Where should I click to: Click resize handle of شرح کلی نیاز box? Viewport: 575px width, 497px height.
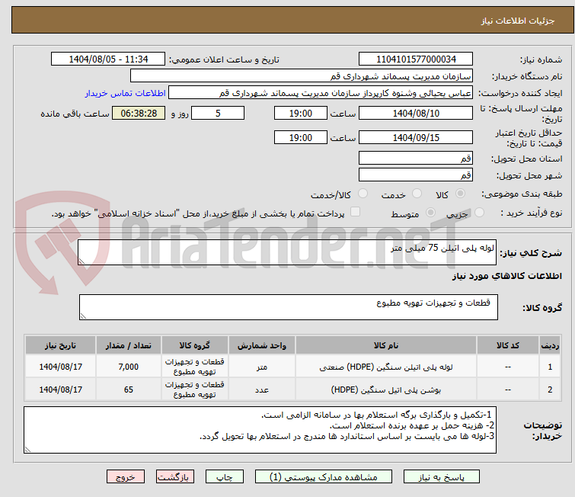pyautogui.click(x=81, y=261)
